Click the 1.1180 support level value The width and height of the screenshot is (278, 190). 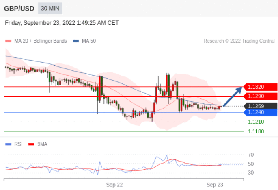(x=256, y=131)
